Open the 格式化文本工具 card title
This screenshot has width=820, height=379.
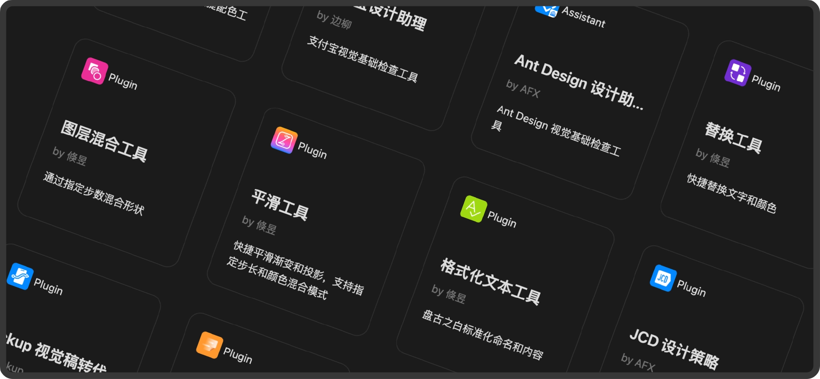click(490, 281)
